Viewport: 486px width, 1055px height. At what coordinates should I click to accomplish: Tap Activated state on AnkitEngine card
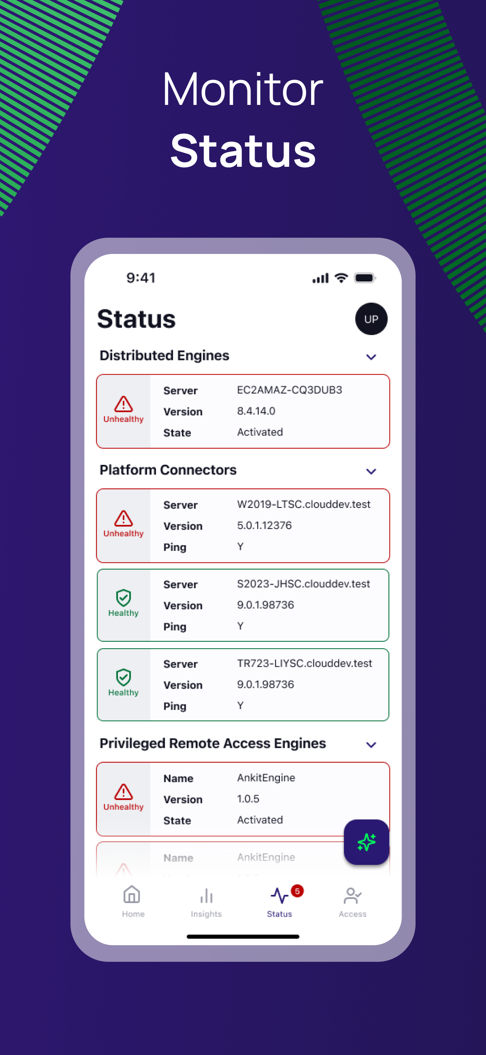click(260, 820)
